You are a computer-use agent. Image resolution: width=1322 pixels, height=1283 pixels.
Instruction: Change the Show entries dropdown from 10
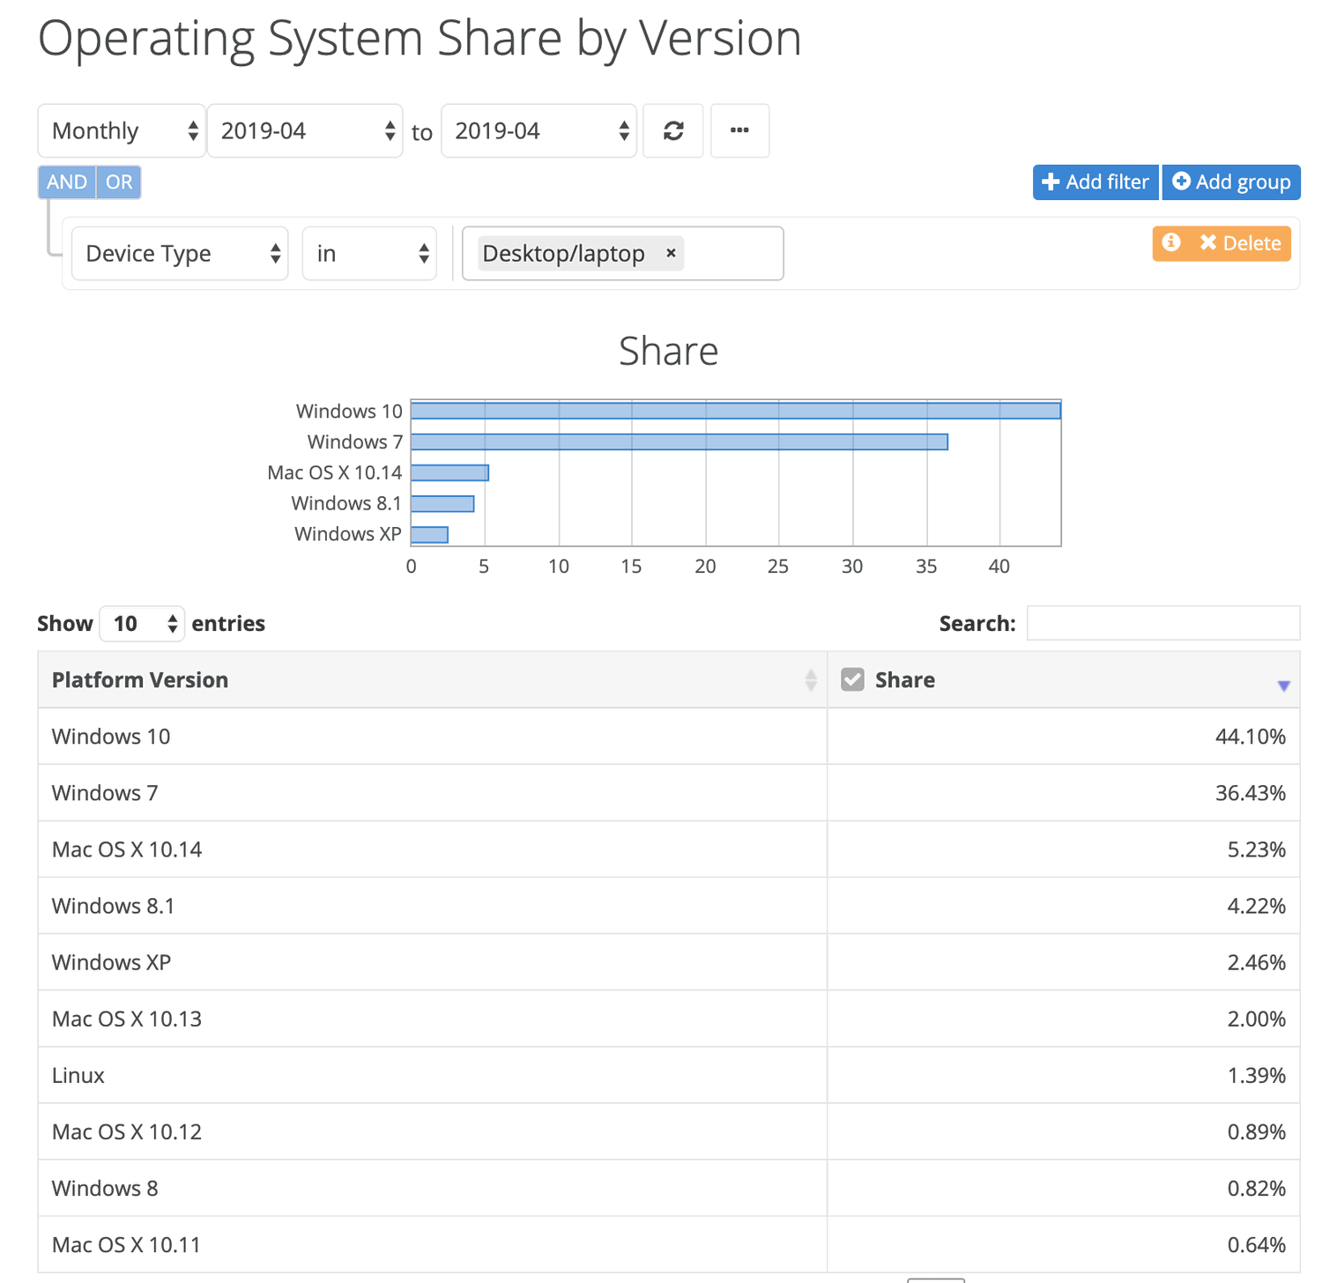[x=141, y=623]
